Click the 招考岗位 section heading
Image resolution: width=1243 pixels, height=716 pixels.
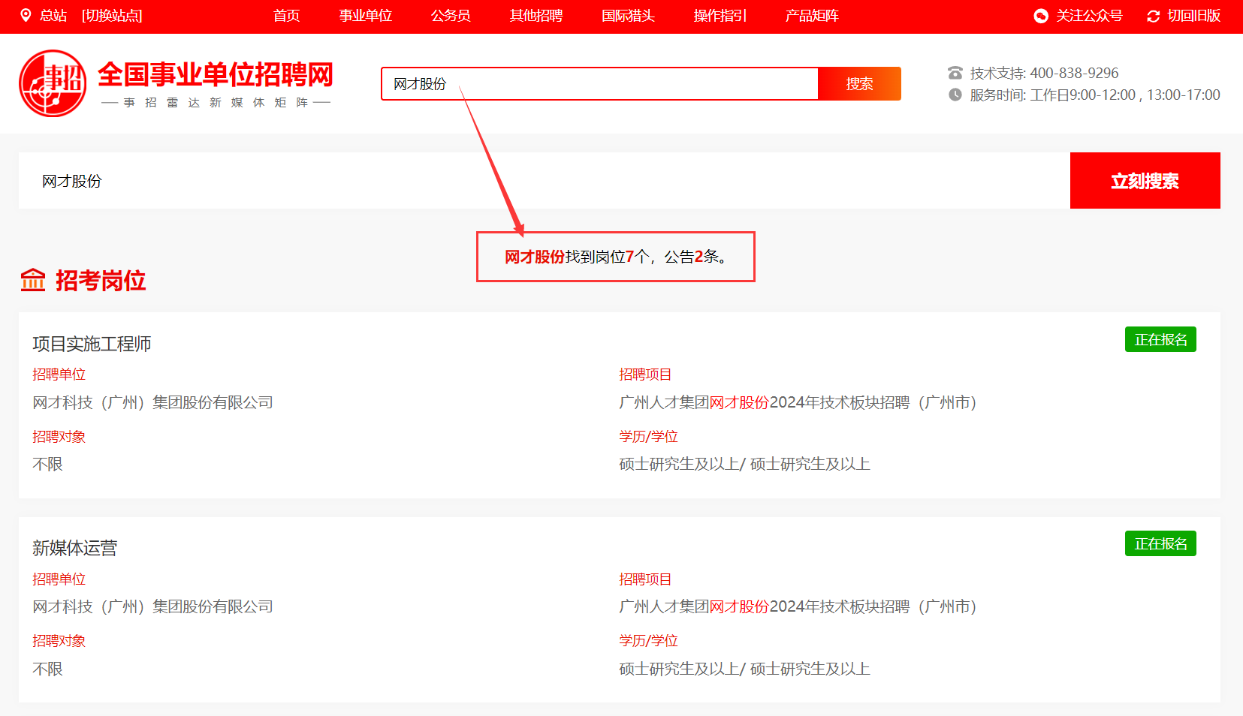101,281
